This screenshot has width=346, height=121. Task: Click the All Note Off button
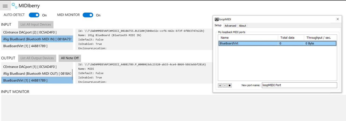pos(70,58)
